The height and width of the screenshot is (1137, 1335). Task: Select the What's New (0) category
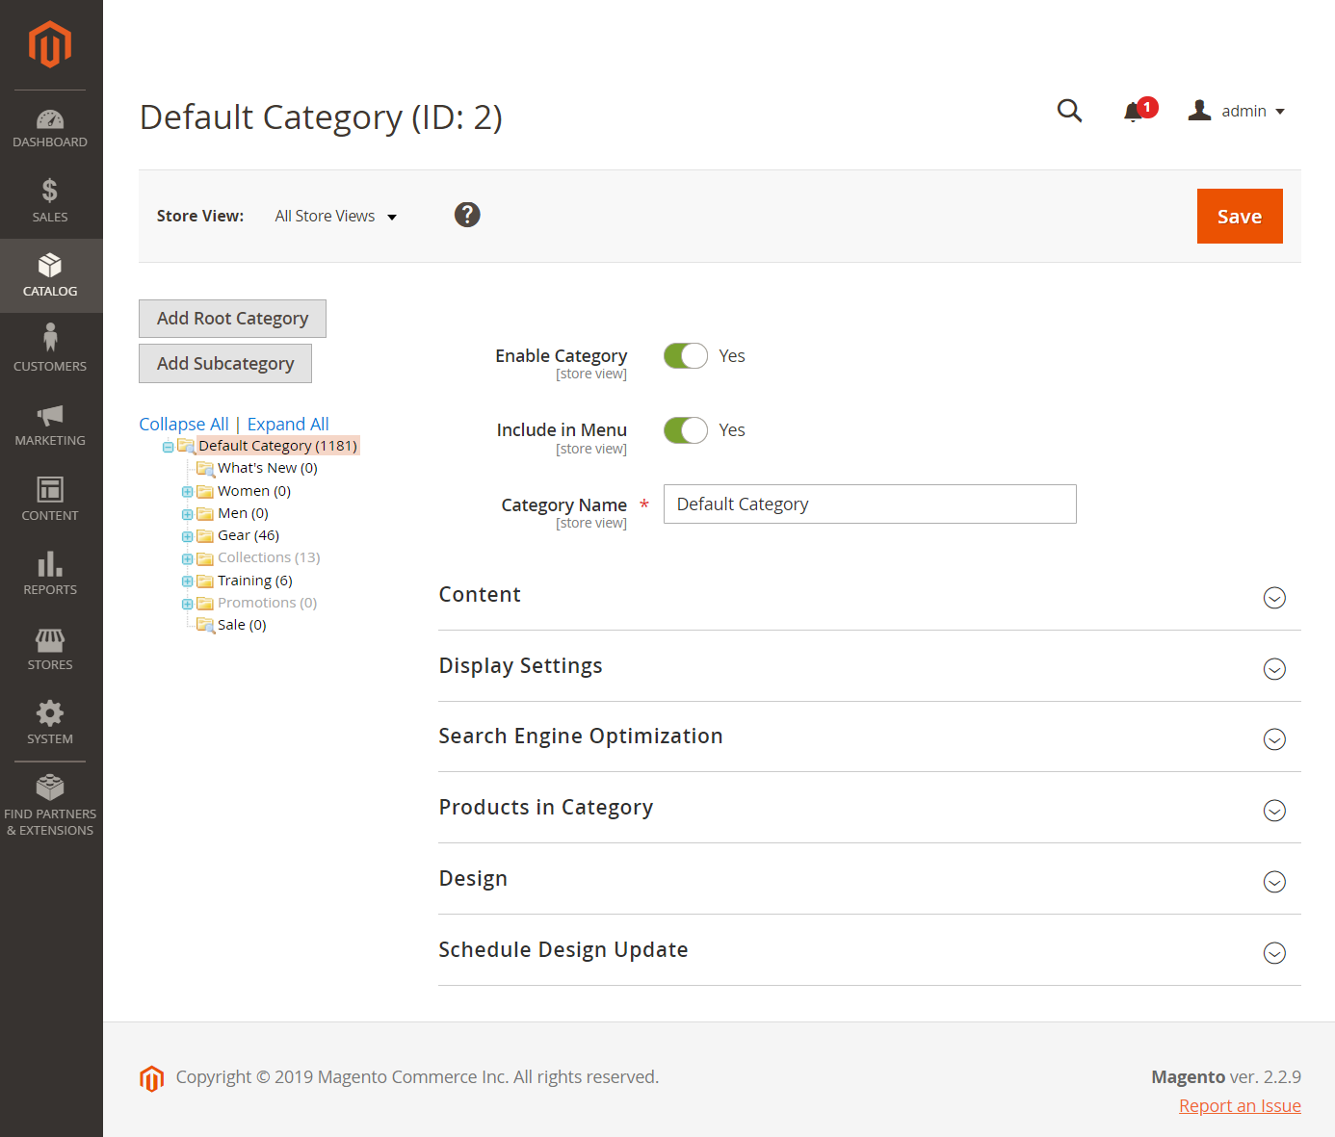[267, 469]
